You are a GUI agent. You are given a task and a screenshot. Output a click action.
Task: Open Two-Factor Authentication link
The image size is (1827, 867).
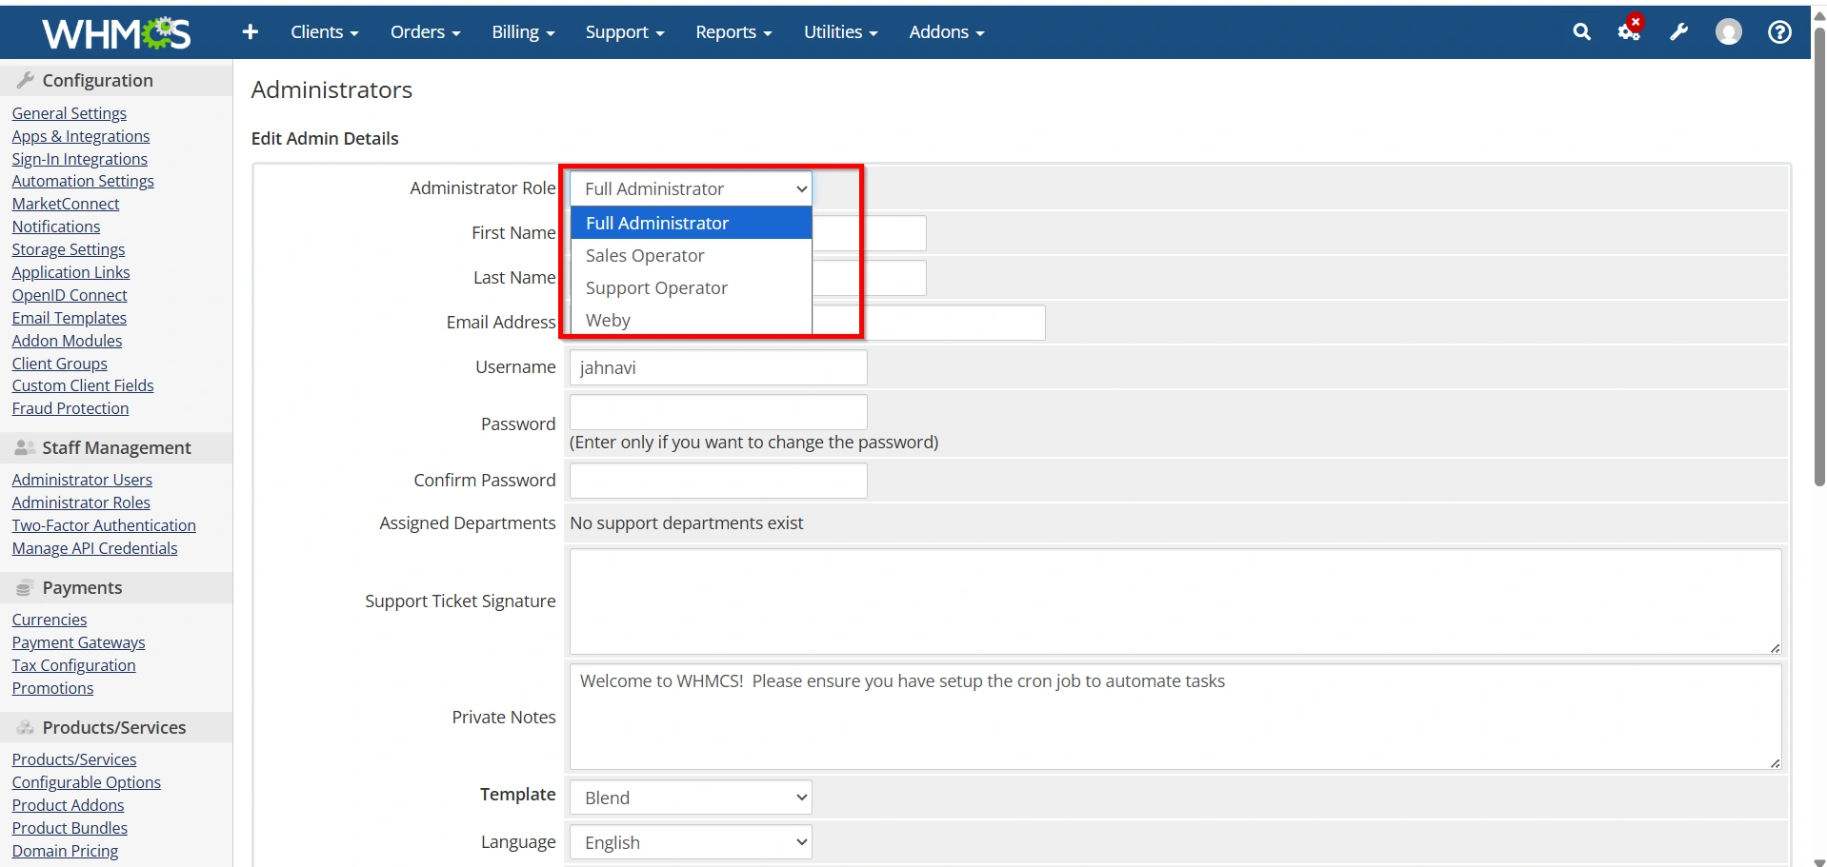point(104,525)
